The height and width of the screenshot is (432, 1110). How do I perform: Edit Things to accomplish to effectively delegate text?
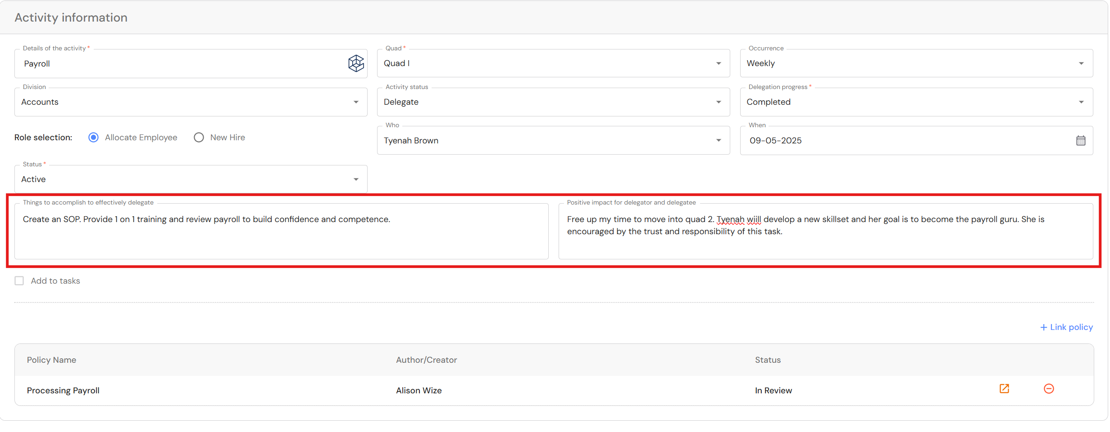pos(281,231)
